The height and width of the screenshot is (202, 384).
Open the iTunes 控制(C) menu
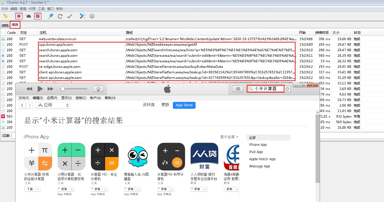[x=81, y=98]
